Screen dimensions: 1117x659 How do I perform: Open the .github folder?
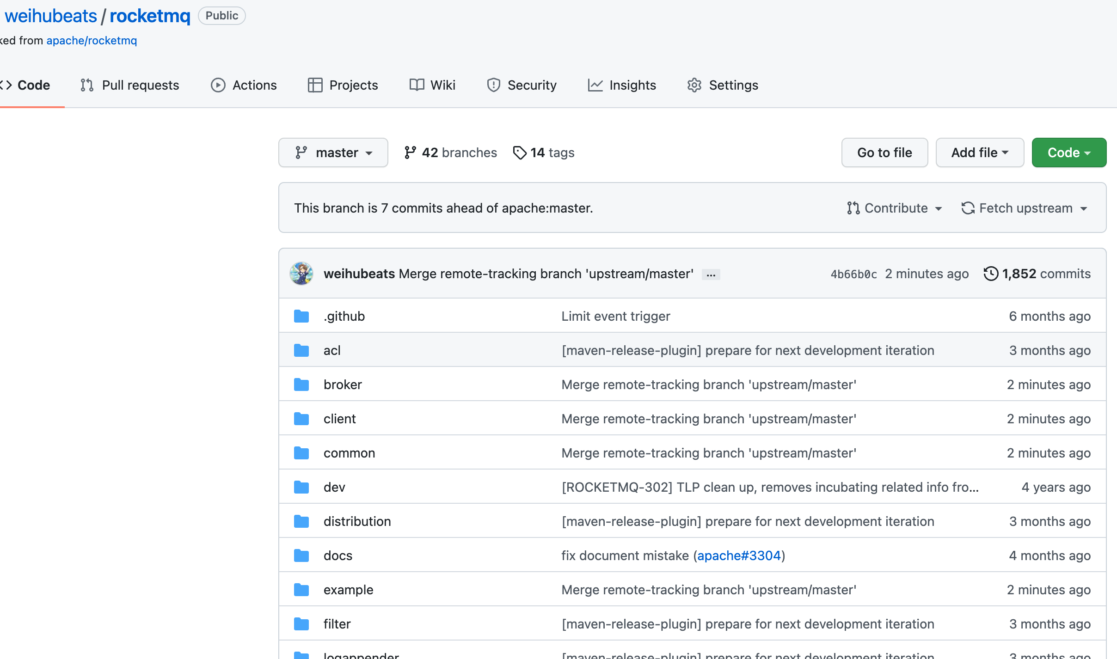coord(344,316)
